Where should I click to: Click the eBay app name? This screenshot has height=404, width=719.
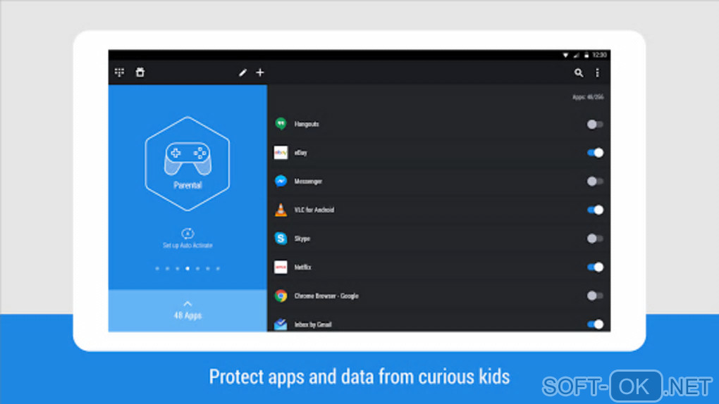301,153
